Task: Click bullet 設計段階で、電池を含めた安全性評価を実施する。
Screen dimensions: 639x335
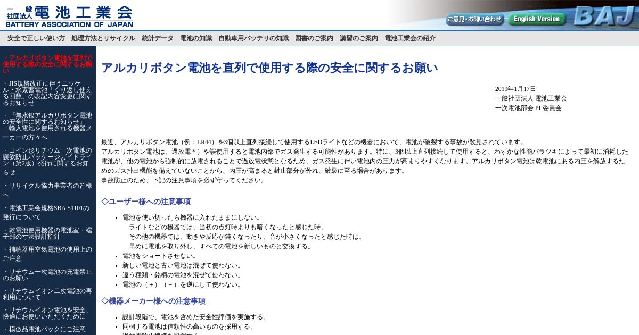Action: tap(195, 317)
